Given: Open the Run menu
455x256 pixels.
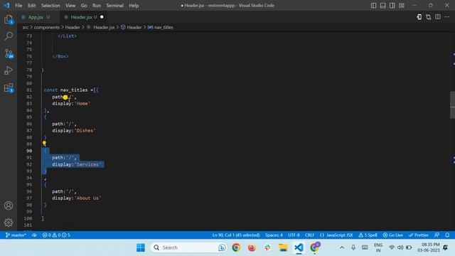Looking at the screenshot, I should click(97, 6).
